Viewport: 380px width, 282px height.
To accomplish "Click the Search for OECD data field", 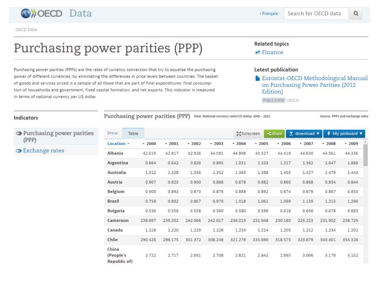I will click(316, 14).
